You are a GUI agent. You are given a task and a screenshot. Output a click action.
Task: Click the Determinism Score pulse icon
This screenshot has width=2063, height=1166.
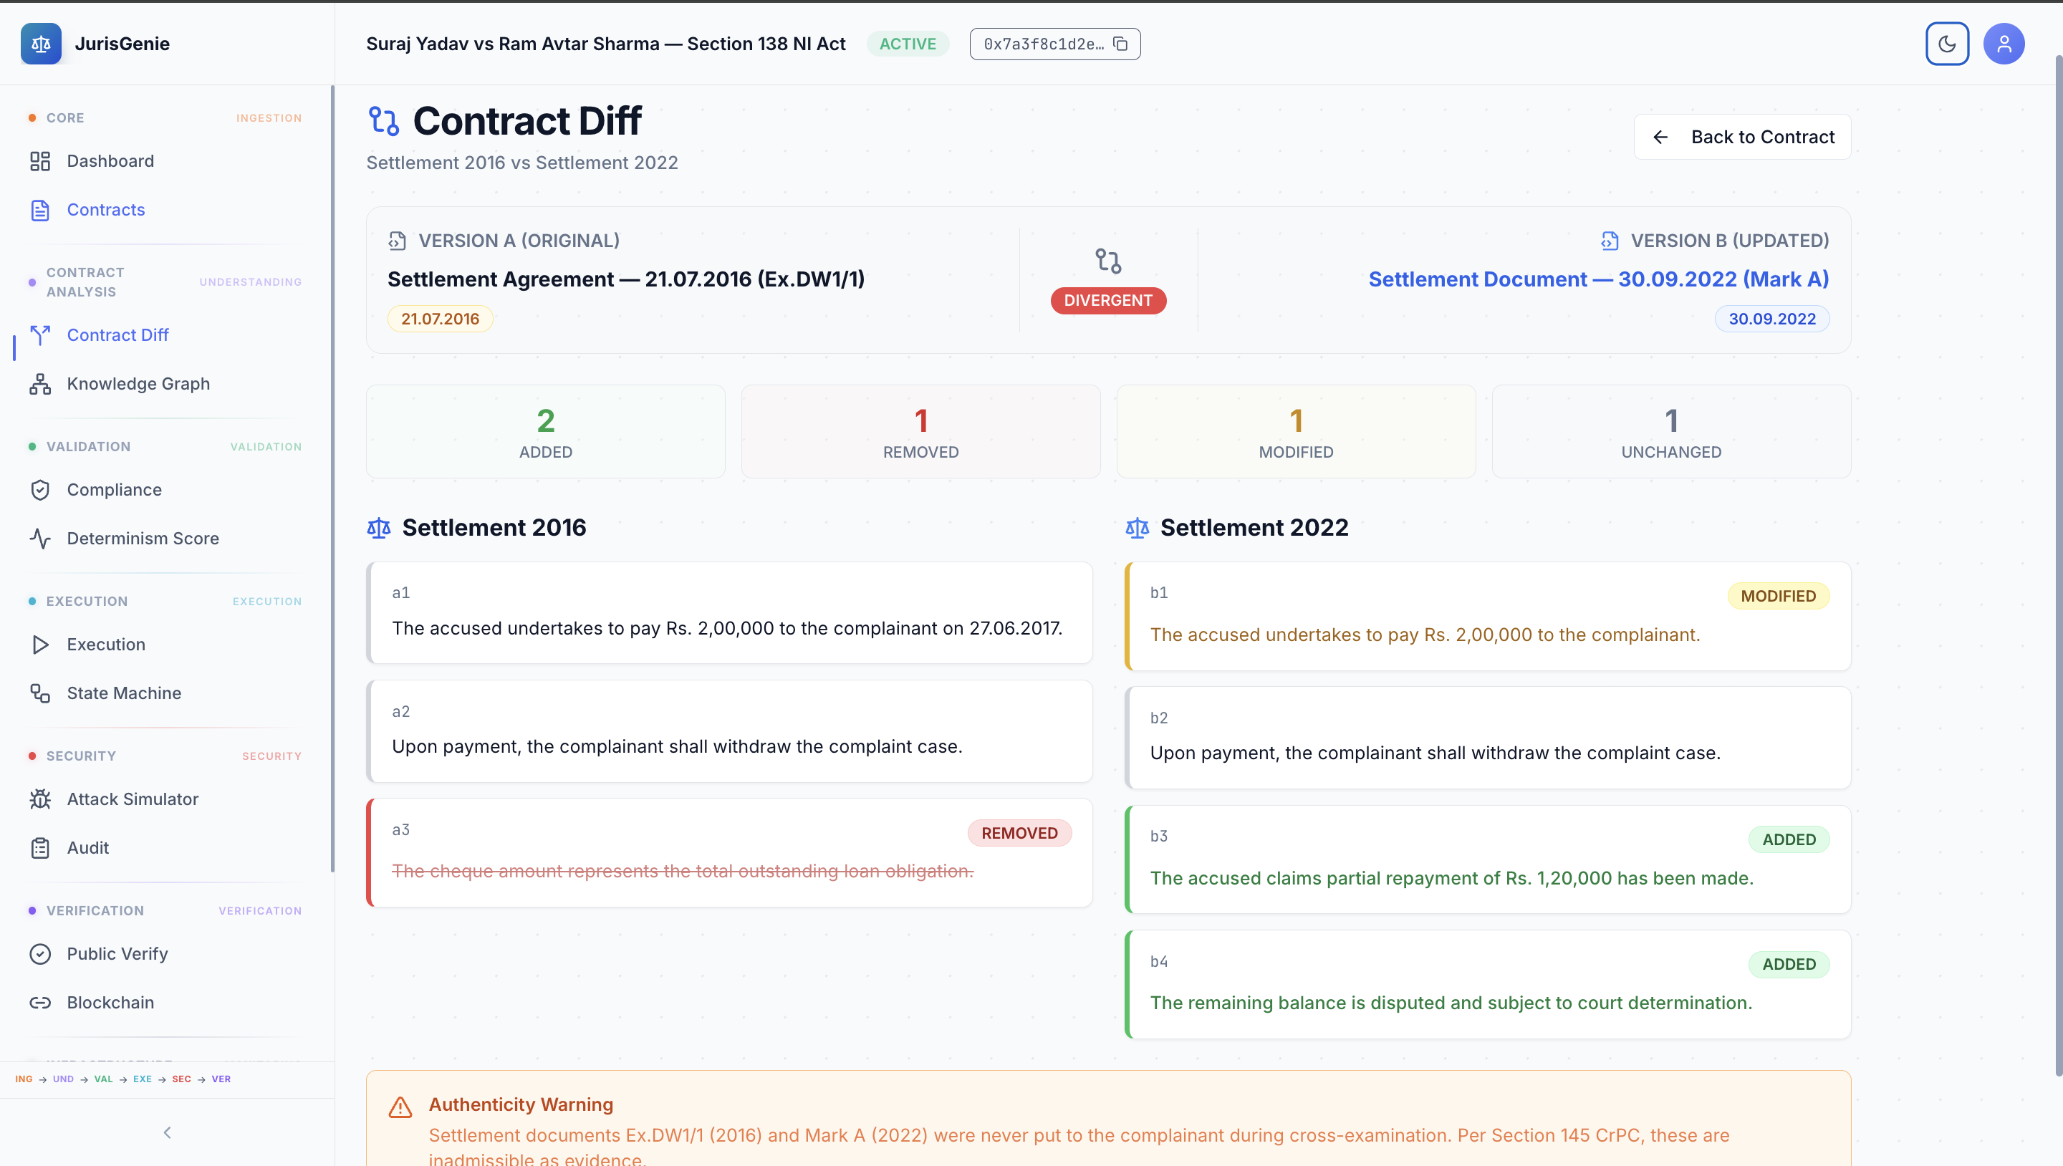point(40,538)
